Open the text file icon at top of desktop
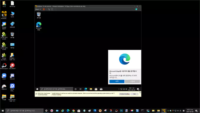200x113 pixels. [x=12, y=4]
